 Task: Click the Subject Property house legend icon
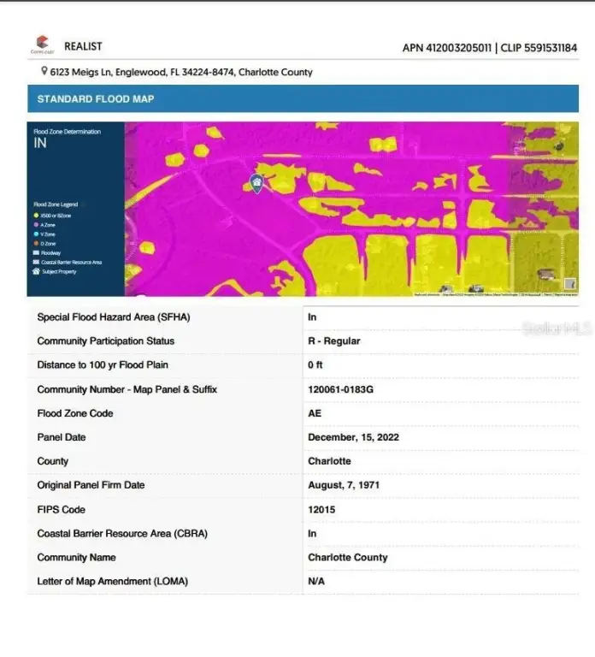coord(36,271)
